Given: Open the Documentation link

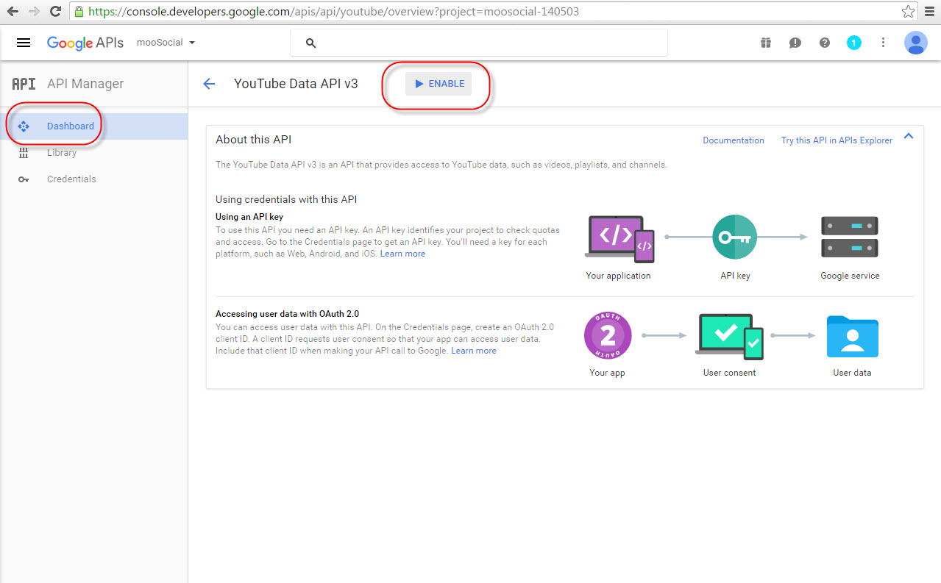Looking at the screenshot, I should point(733,140).
